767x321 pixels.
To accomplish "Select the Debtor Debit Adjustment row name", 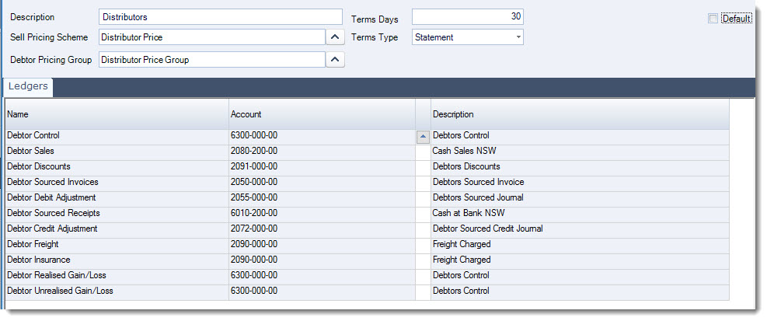I will pos(51,197).
